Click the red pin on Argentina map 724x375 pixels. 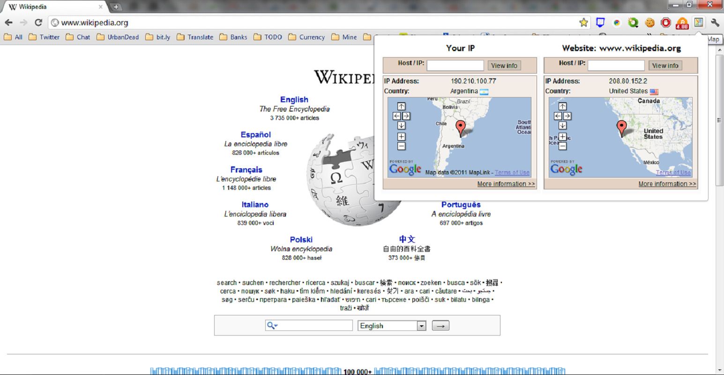tap(461, 127)
